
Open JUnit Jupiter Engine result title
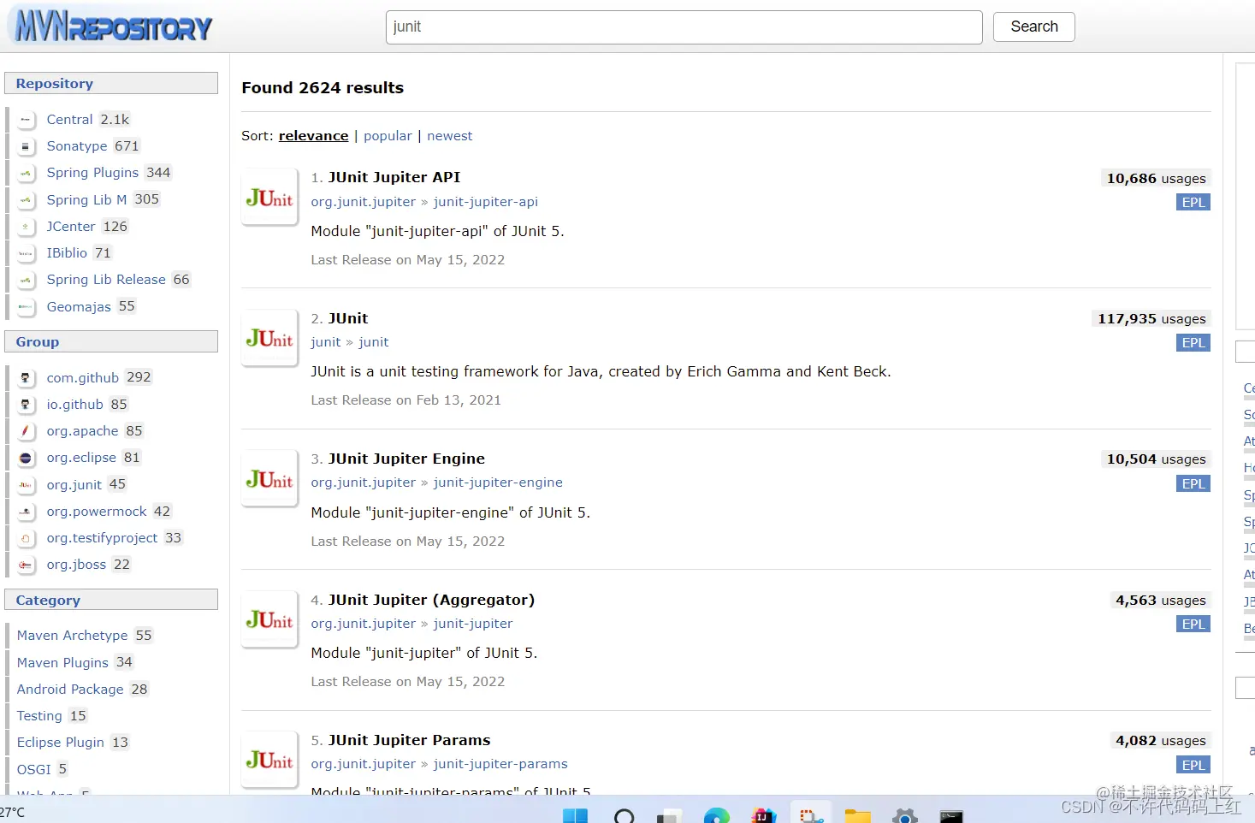click(406, 459)
